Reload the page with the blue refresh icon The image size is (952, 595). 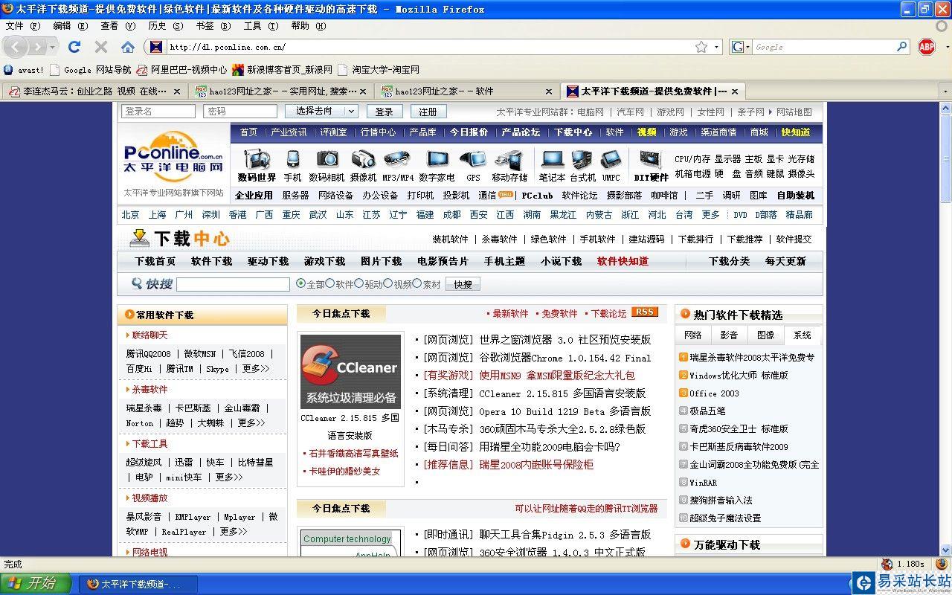tap(74, 47)
